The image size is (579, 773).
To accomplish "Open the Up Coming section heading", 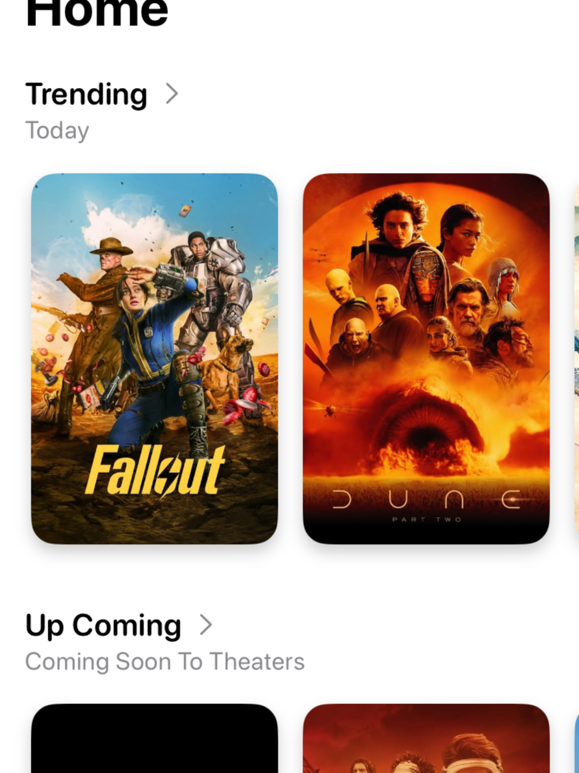I will (x=103, y=626).
